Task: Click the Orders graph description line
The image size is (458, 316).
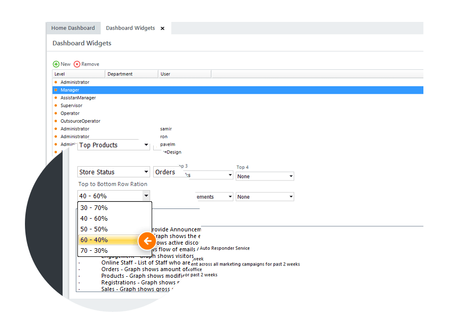Action: tap(145, 269)
